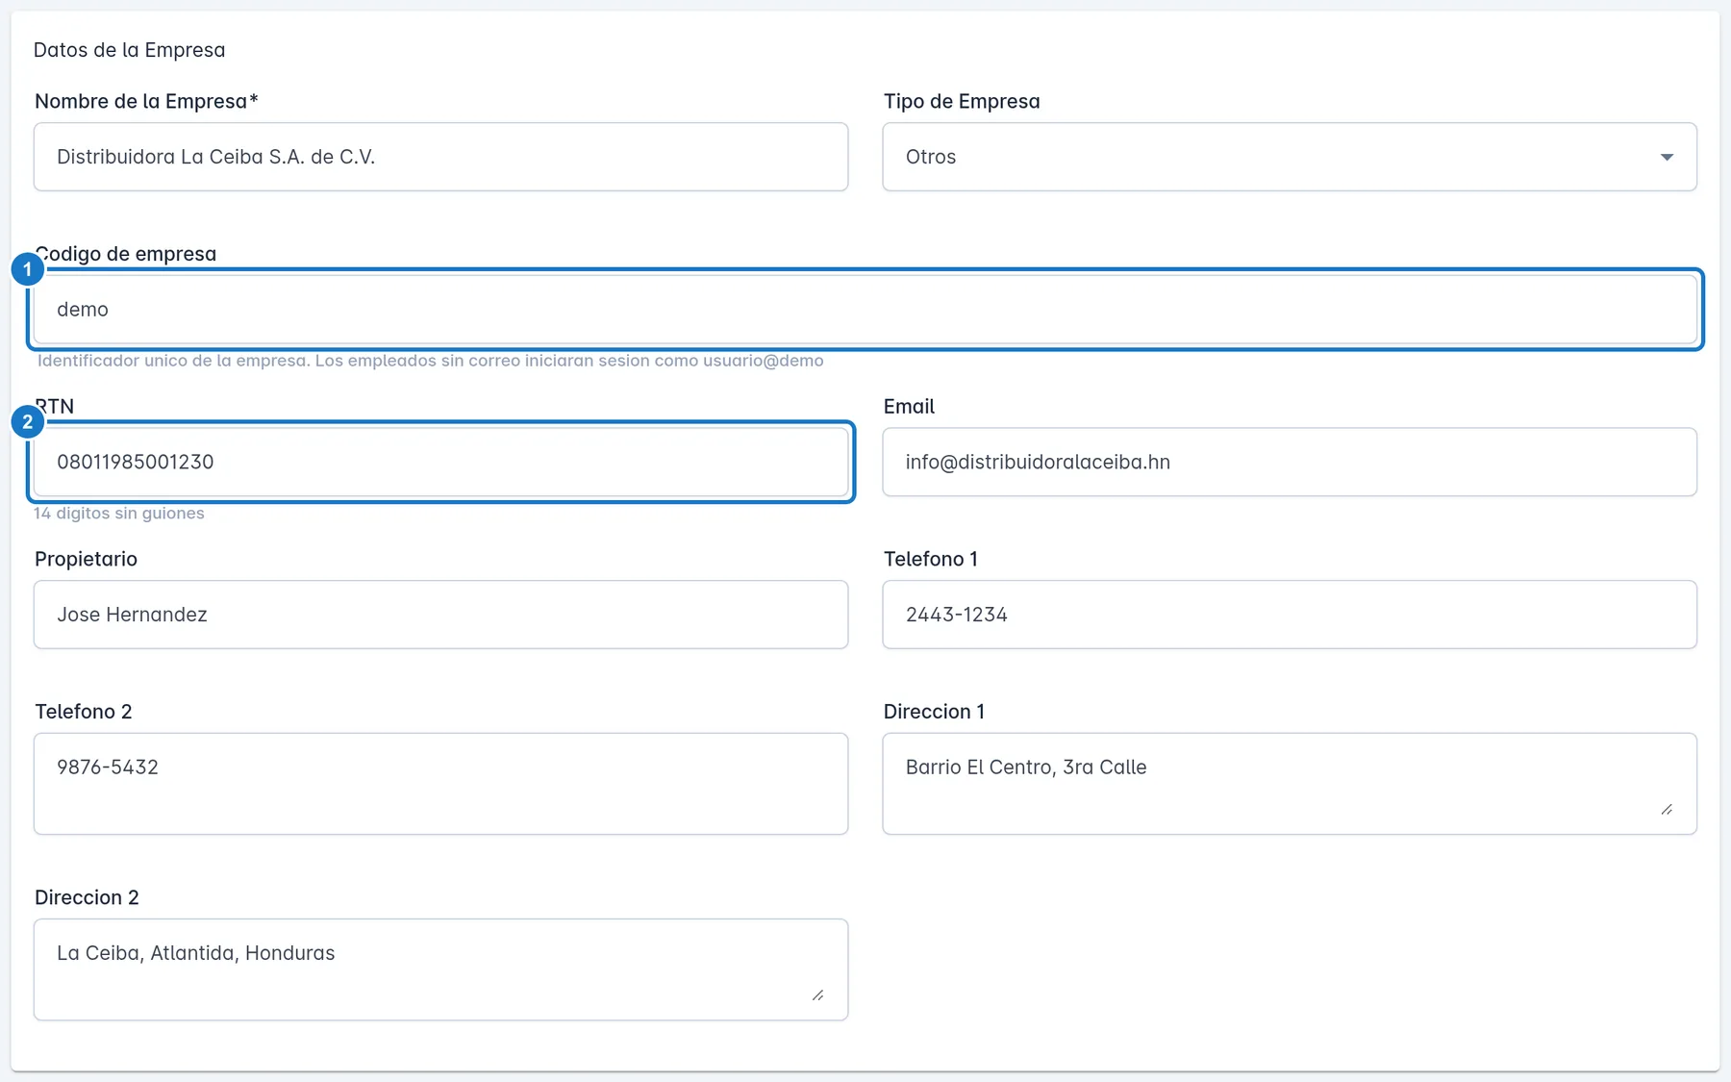Click the Propietario label
Image resolution: width=1731 pixels, height=1082 pixels.
[x=86, y=559]
